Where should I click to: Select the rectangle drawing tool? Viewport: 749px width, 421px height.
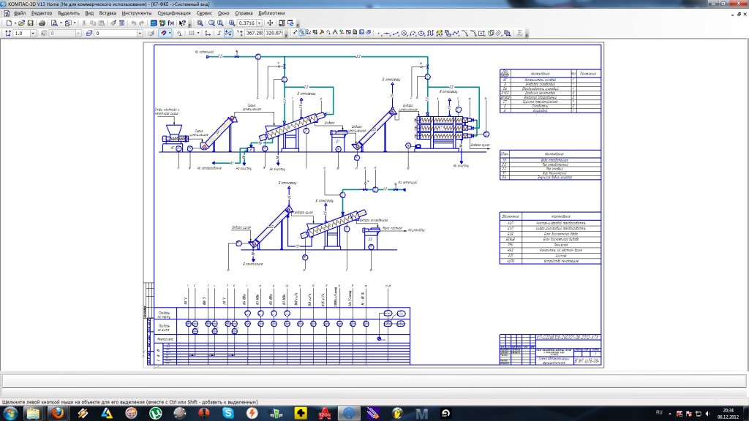pyautogui.click(x=481, y=34)
